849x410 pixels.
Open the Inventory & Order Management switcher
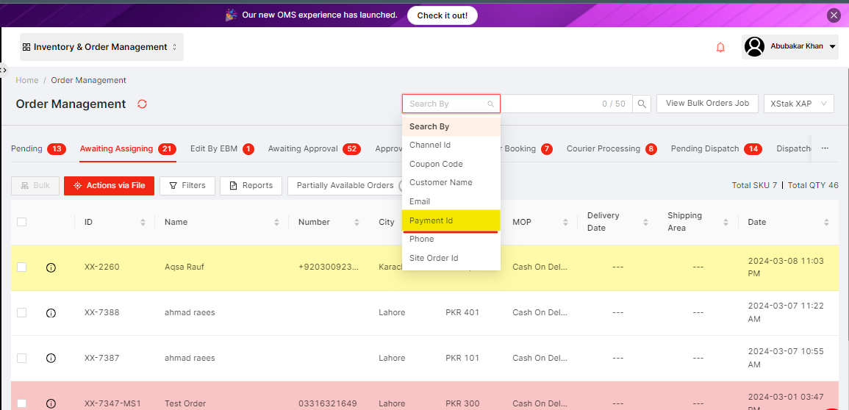101,47
